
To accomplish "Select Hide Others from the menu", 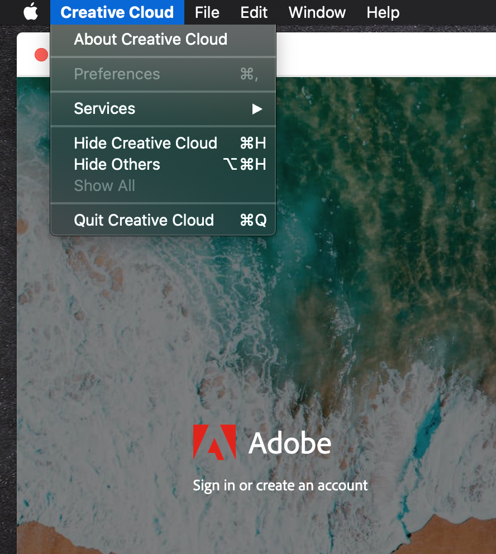I will (117, 165).
